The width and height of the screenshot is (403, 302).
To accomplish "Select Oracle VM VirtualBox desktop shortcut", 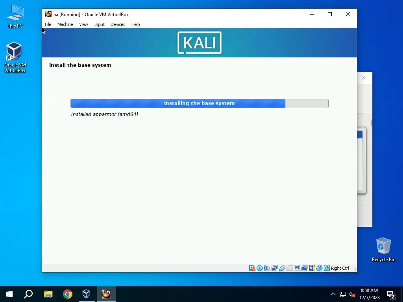I will pyautogui.click(x=15, y=57).
